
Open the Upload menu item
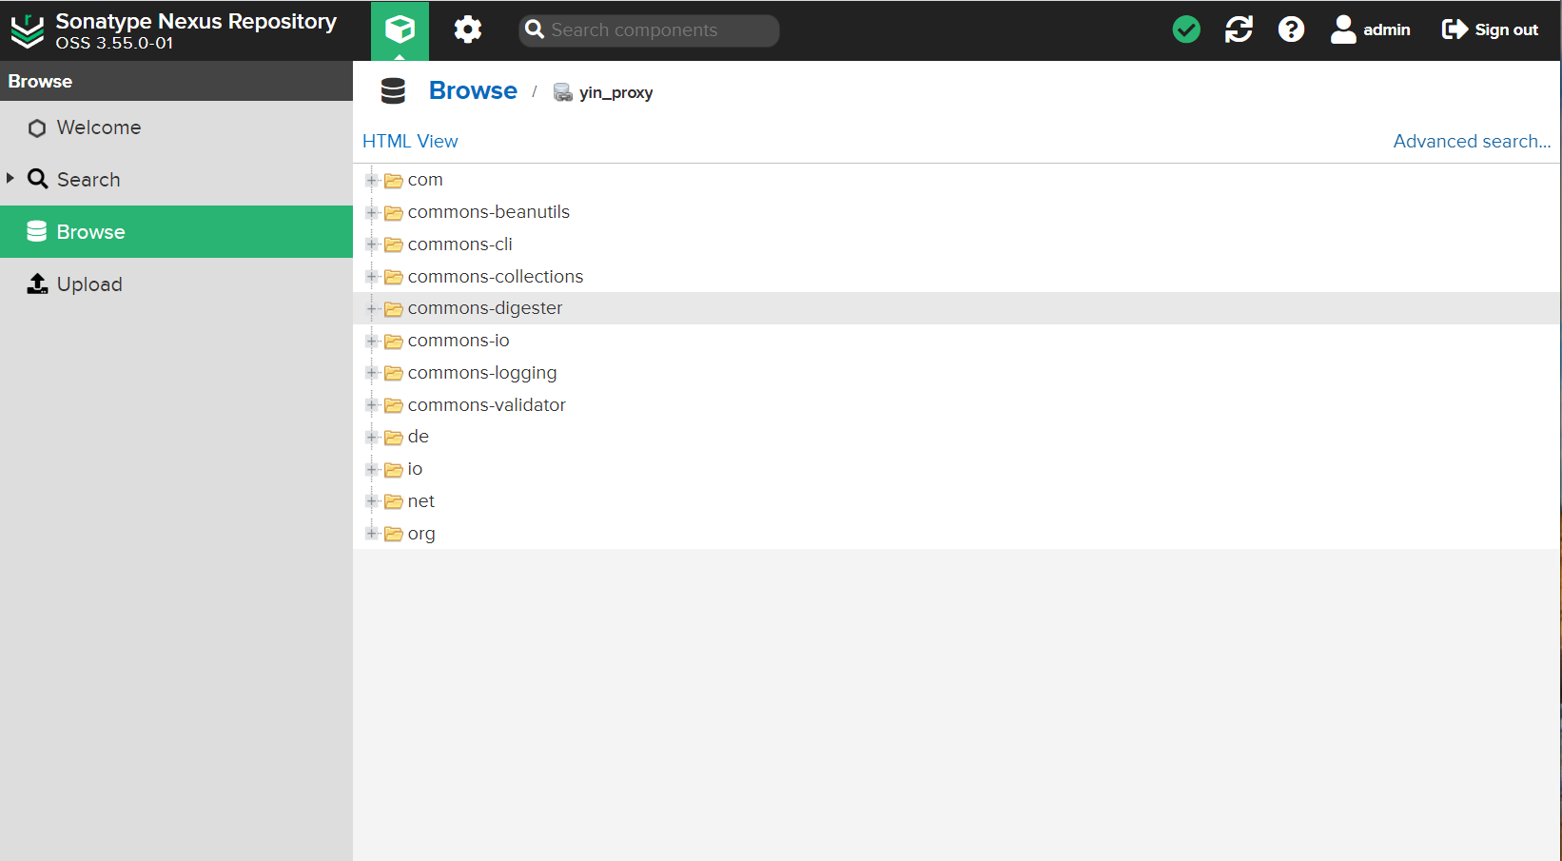point(176,284)
